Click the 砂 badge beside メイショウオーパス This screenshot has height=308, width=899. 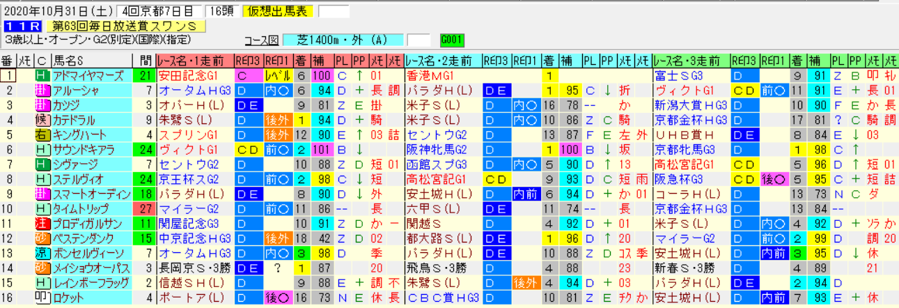[x=42, y=267]
